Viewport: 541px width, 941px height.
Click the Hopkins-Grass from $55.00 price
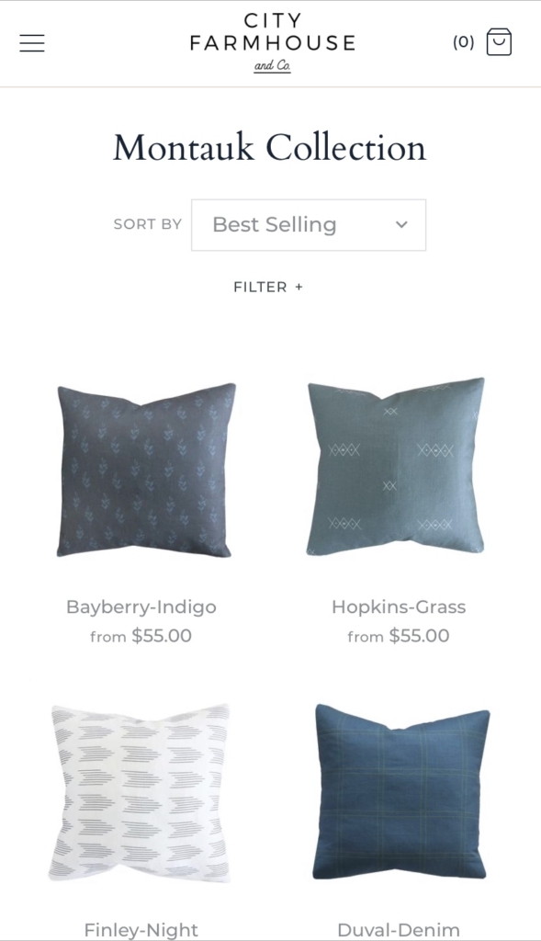(399, 636)
